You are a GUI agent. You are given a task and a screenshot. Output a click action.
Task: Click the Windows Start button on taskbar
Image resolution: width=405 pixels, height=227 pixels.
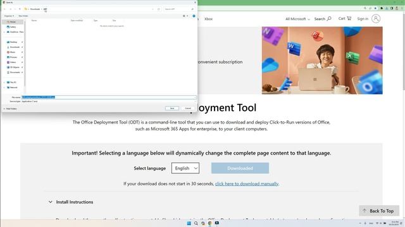[189, 223]
